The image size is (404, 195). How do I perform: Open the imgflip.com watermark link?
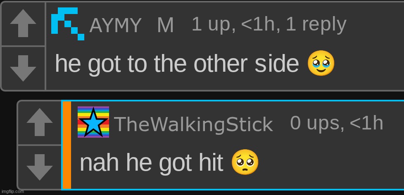tap(12, 192)
